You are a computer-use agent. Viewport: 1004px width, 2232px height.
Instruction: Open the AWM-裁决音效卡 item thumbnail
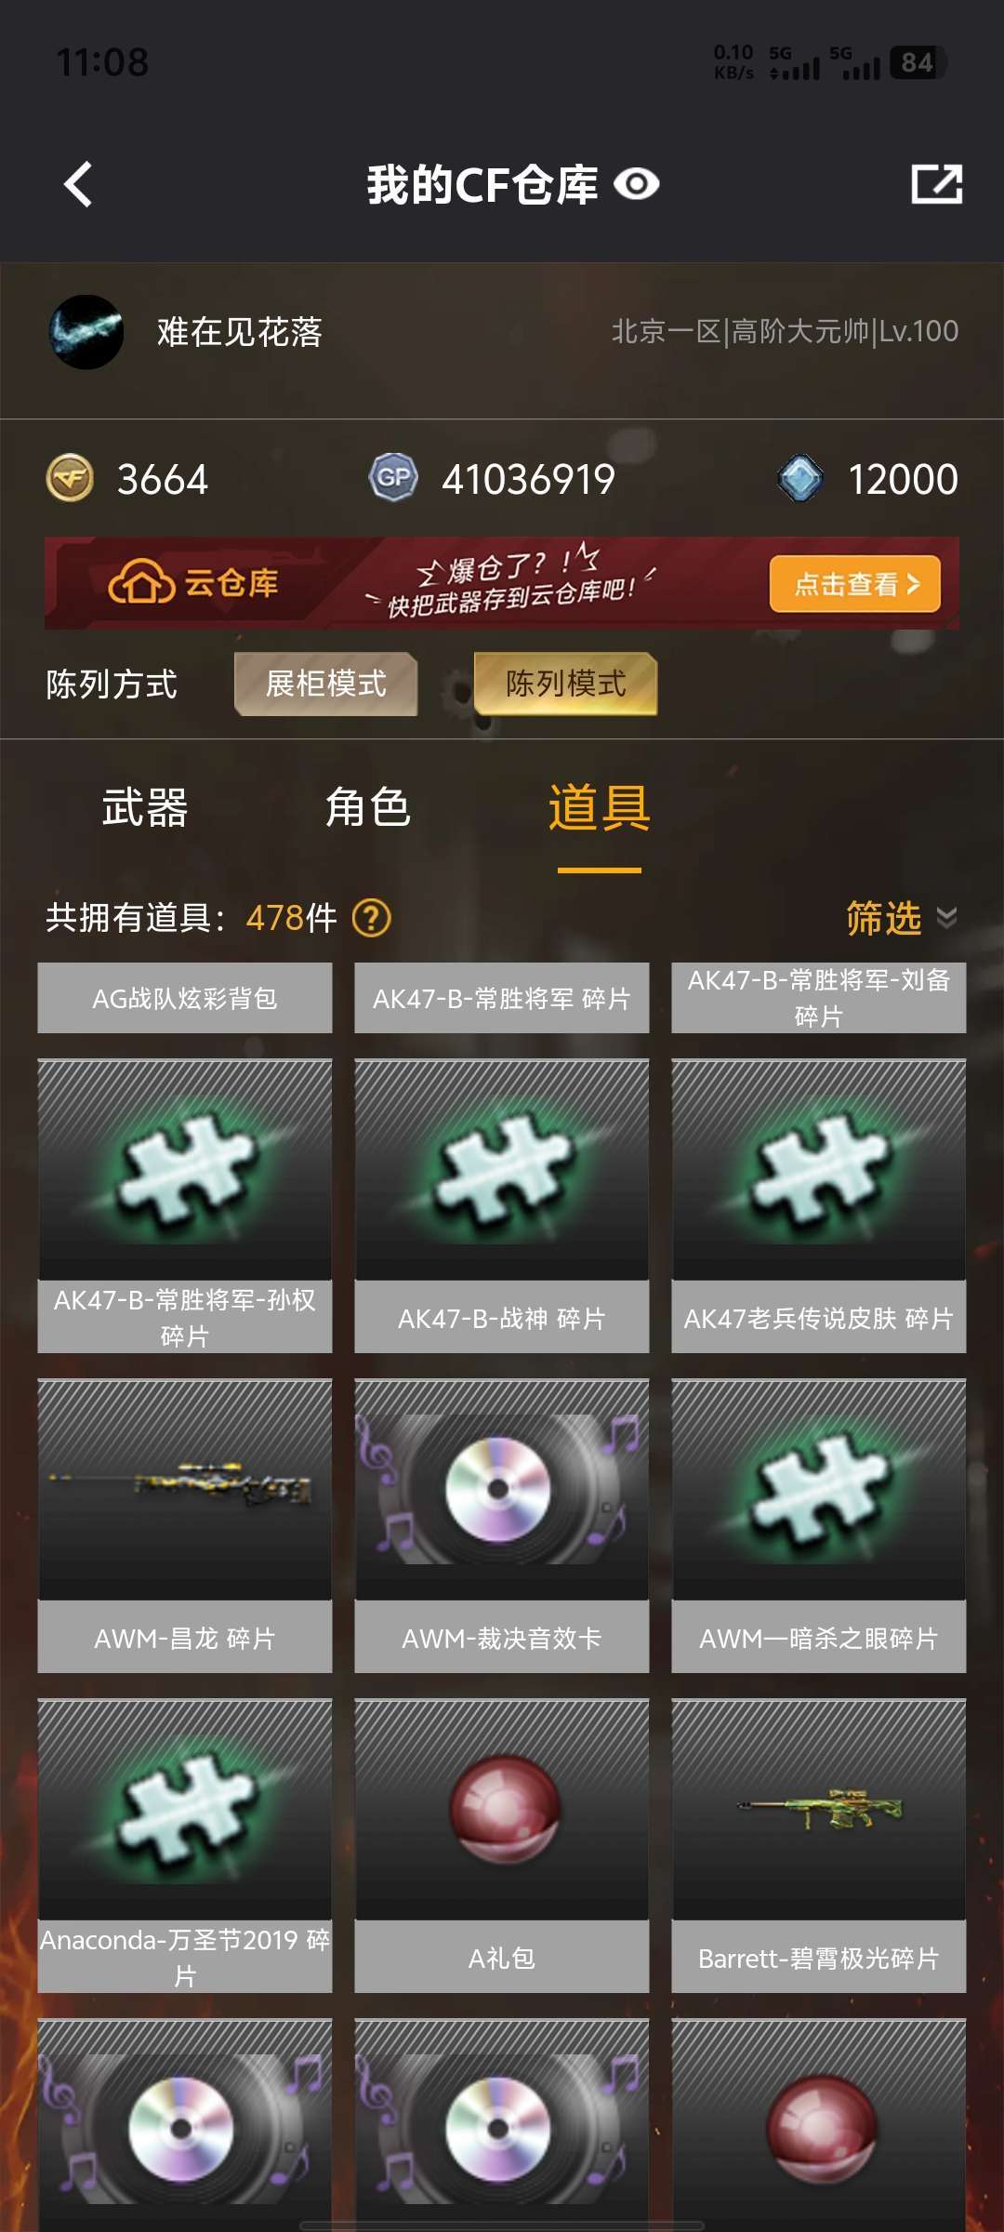[x=502, y=1489]
